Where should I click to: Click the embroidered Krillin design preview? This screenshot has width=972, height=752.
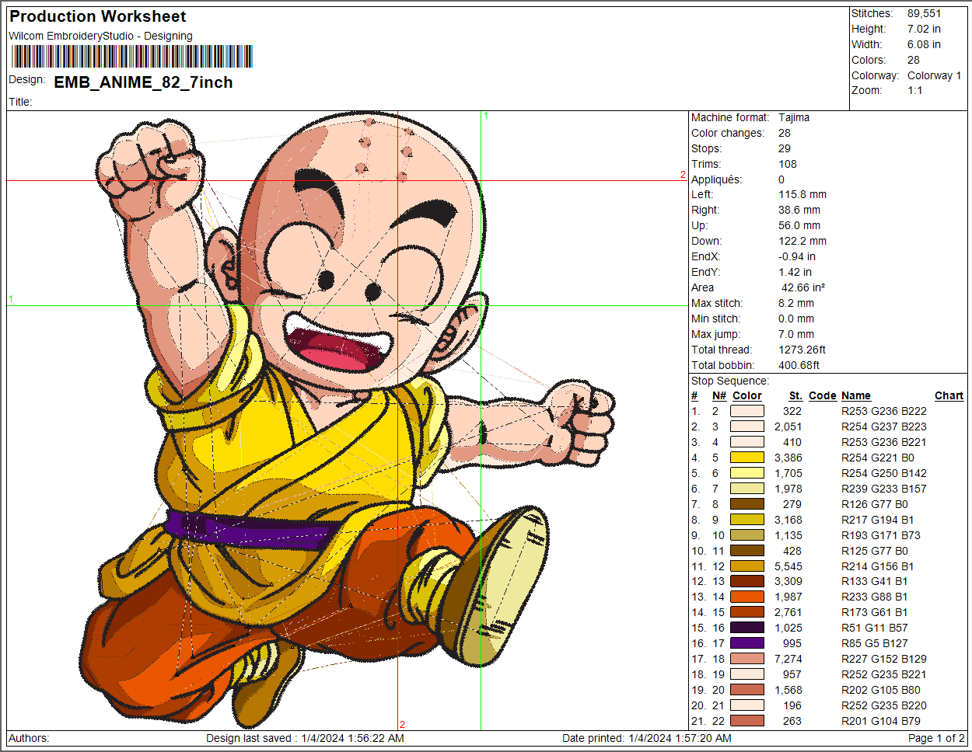pyautogui.click(x=346, y=420)
